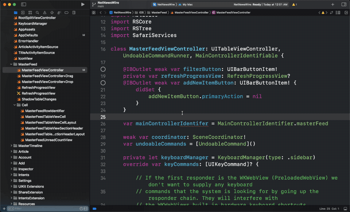Image resolution: width=350 pixels, height=212 pixels.
Task: Click the Library plus button in toolbar
Action: click(x=332, y=4)
